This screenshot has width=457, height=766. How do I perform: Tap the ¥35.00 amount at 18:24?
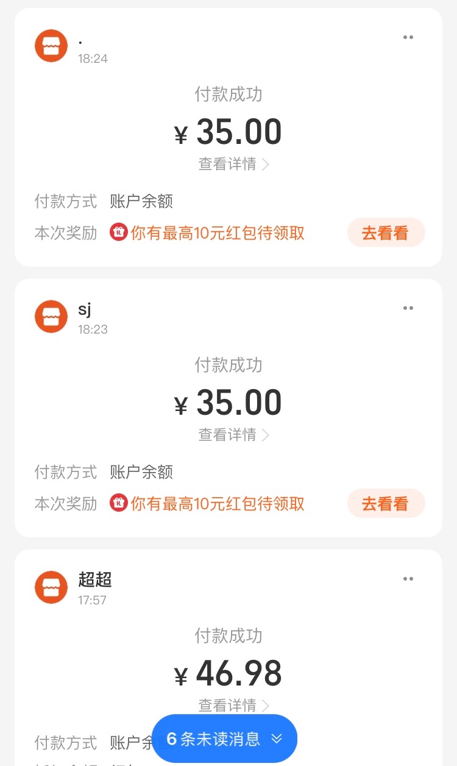coord(228,132)
